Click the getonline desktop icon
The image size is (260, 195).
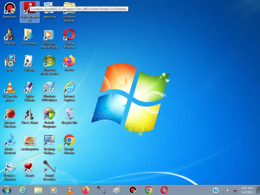pyautogui.click(x=50, y=10)
